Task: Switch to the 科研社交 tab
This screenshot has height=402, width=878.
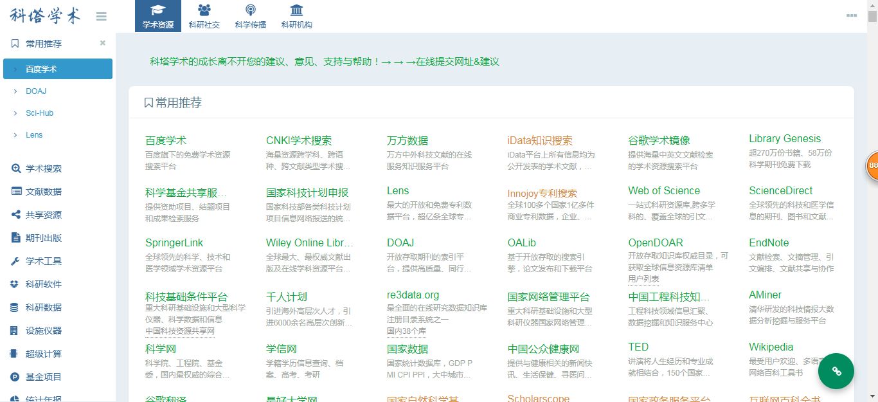Action: pos(204,16)
